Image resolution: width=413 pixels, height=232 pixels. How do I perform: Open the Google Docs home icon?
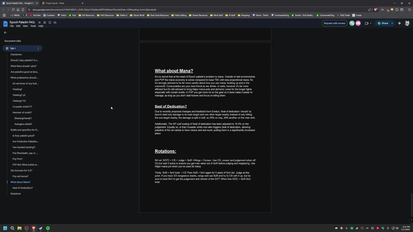tap(5, 24)
